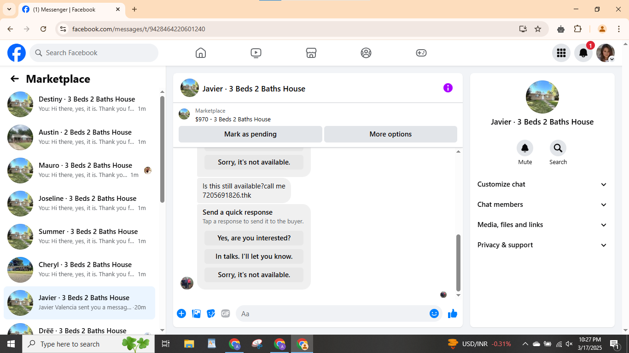Click Mark as pending button
The width and height of the screenshot is (629, 353).
point(250,134)
